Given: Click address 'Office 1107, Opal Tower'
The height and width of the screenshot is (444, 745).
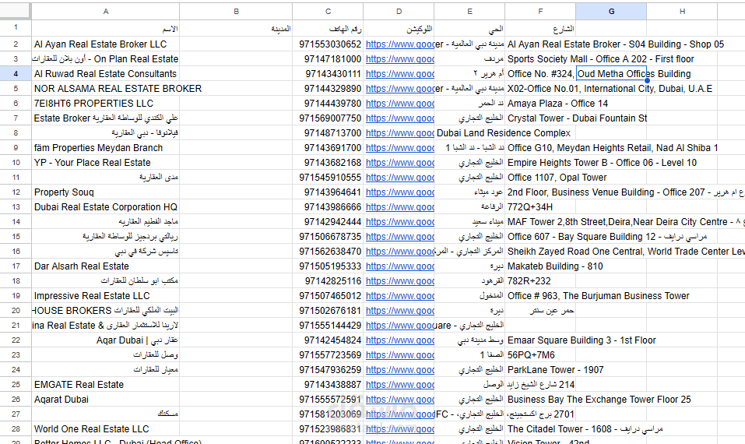Looking at the screenshot, I should click(x=557, y=178).
